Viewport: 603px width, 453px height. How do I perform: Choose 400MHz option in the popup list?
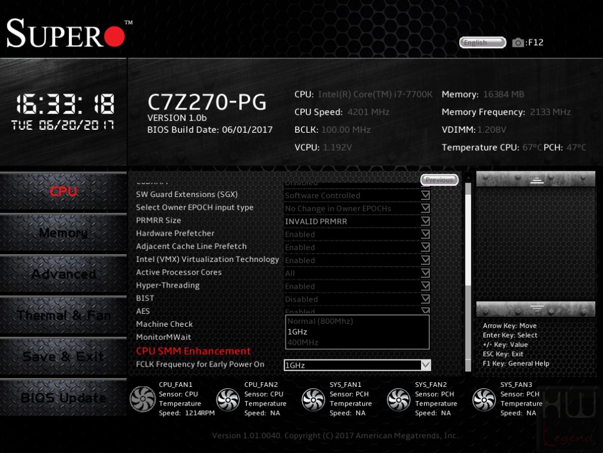357,342
